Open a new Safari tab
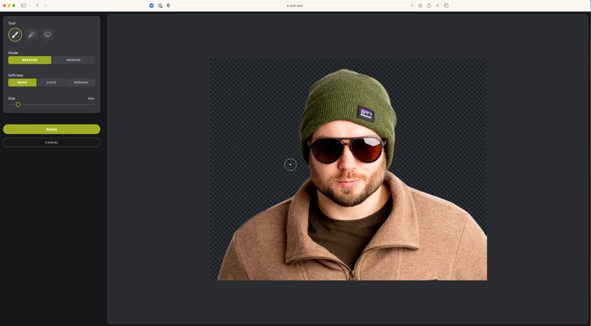The height and width of the screenshot is (326, 591). (437, 5)
